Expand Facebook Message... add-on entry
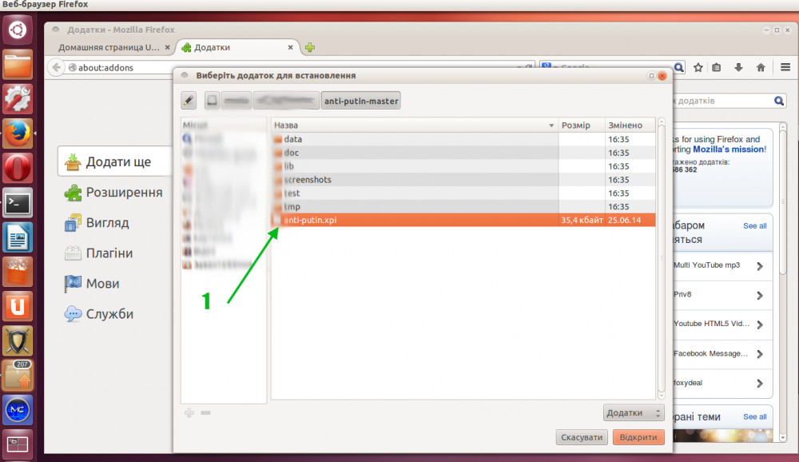The width and height of the screenshot is (799, 462). click(x=760, y=354)
